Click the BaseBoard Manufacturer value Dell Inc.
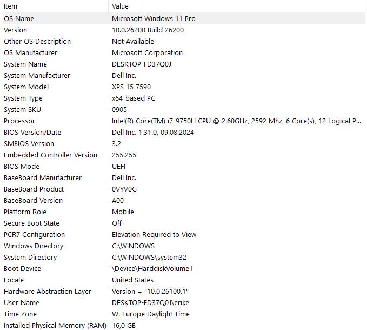This screenshot has height=330, width=367. pos(124,178)
